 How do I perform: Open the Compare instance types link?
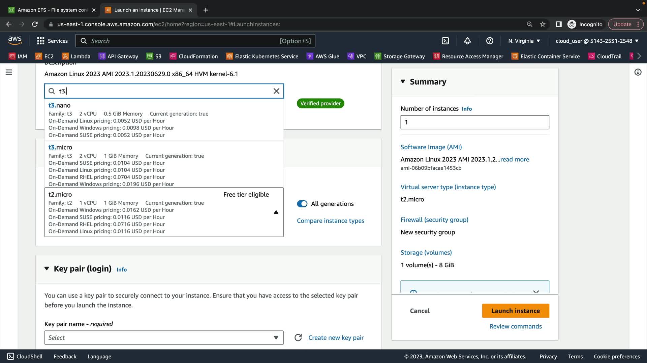click(x=330, y=220)
